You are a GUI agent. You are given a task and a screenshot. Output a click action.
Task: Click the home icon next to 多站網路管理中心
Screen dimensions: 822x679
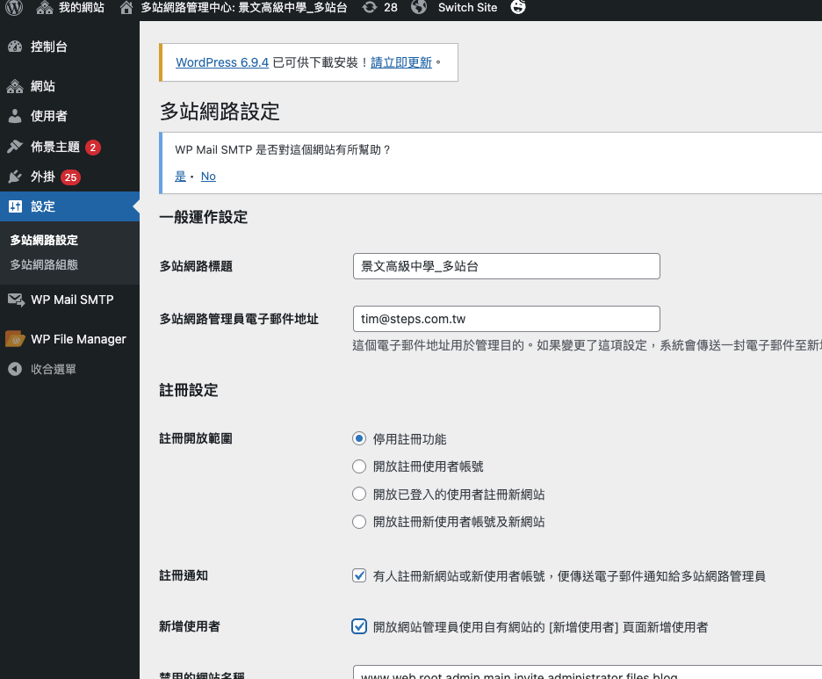126,7
